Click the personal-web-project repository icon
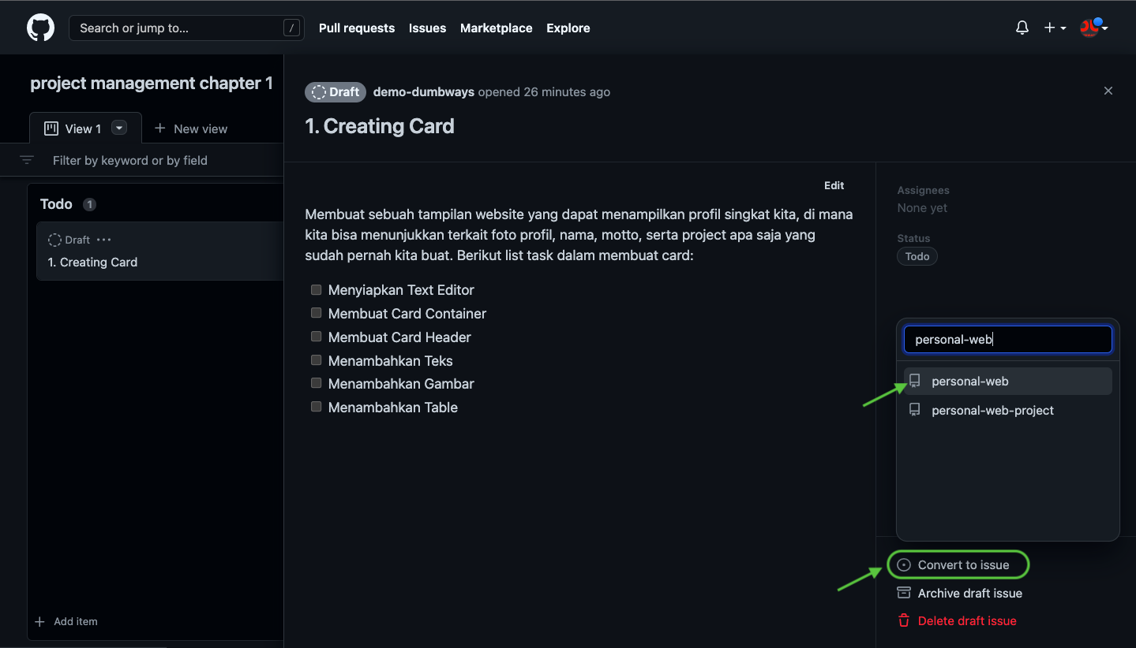The width and height of the screenshot is (1136, 648). tap(915, 410)
